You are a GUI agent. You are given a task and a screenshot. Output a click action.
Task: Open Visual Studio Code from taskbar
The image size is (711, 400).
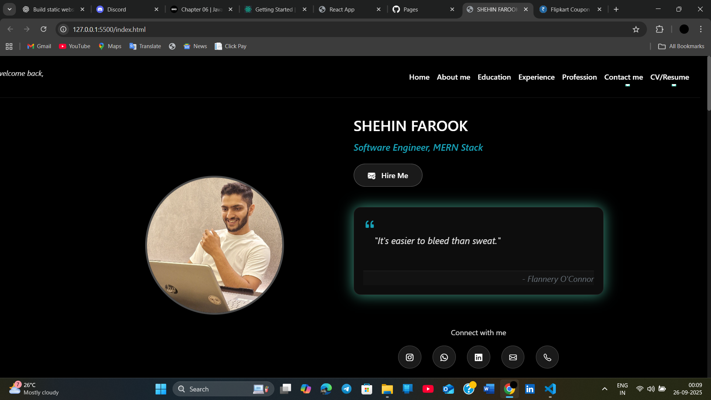(550, 389)
